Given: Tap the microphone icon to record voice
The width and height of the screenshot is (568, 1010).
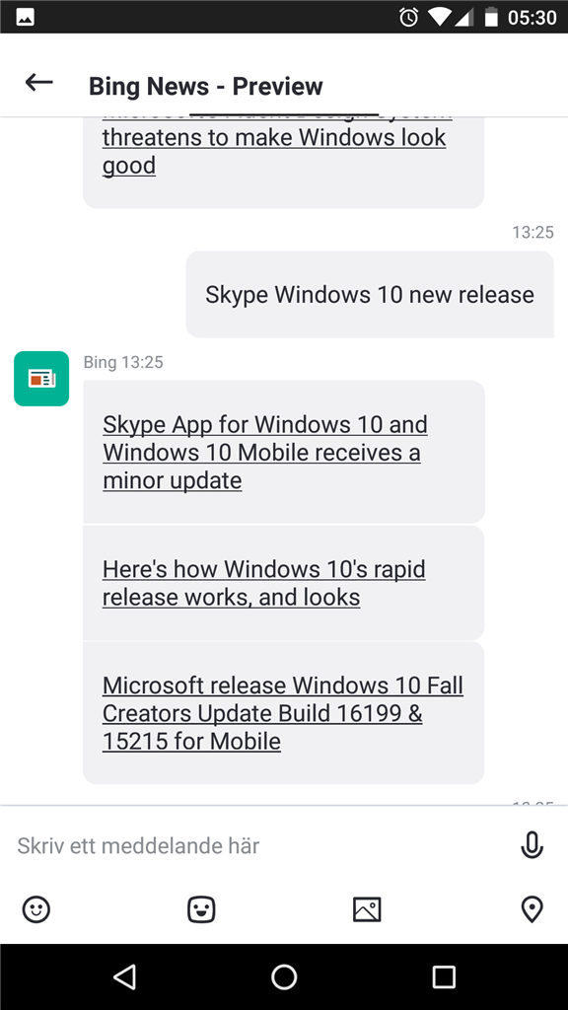Looking at the screenshot, I should (532, 845).
